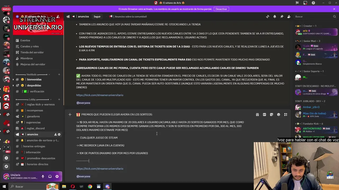Viewport: 339px width, 190px height.
Task: Open Opera browser from taskbar
Action: point(73,187)
